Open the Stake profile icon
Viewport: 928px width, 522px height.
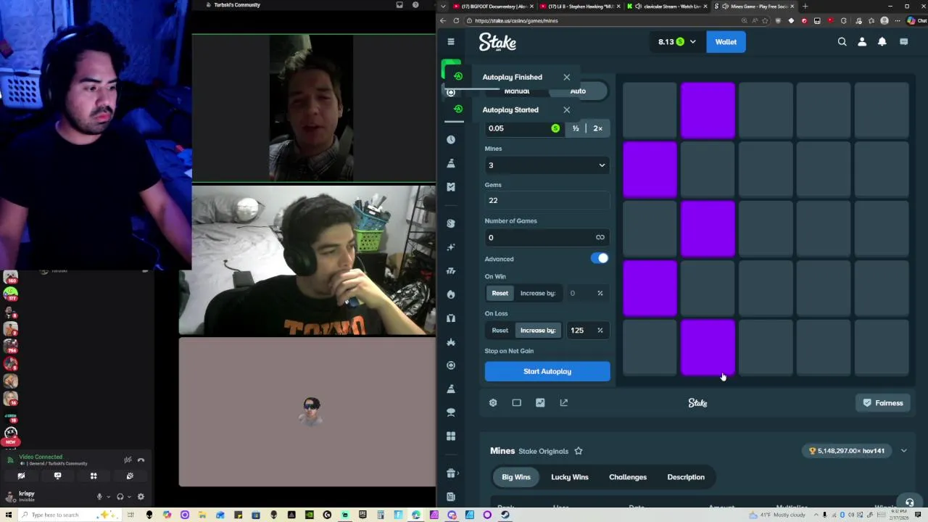(862, 42)
